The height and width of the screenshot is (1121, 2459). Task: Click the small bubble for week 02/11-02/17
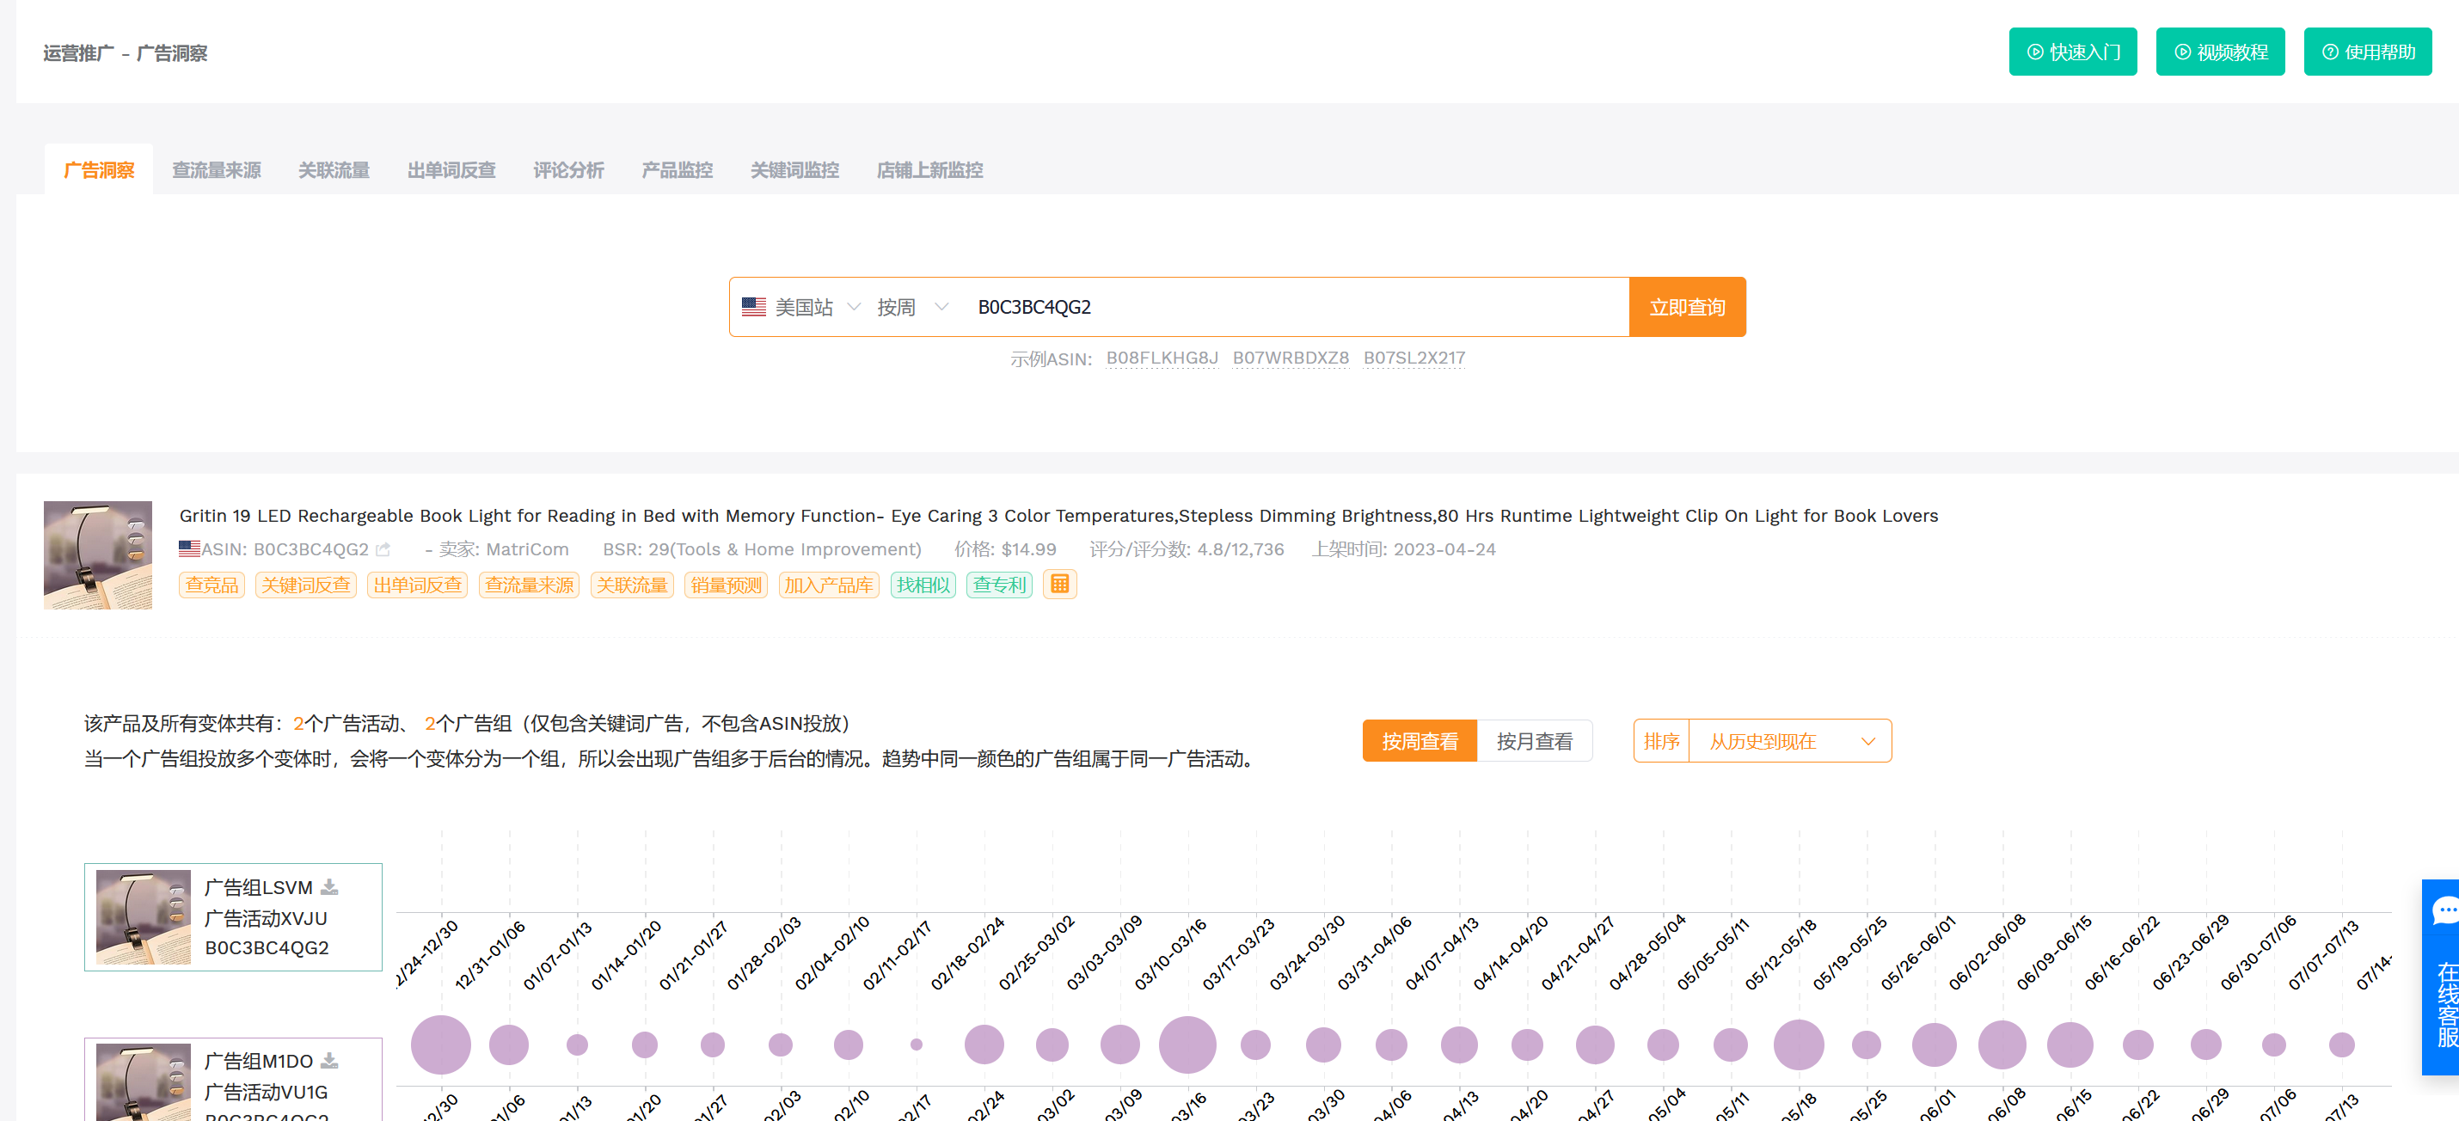coord(917,1044)
